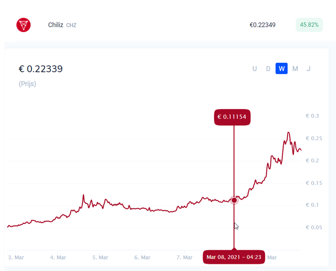Image resolution: width=336 pixels, height=271 pixels.
Task: Click the highlighted chart data point
Action: click(234, 200)
